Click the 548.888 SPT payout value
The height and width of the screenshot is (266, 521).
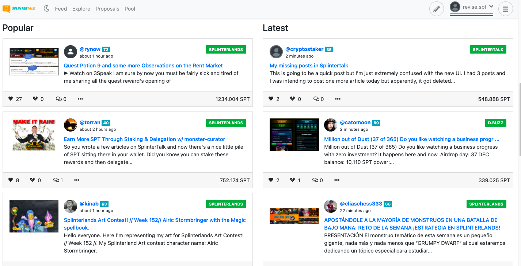494,99
